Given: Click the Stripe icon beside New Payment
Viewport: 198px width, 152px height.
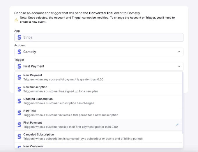Looking at the screenshot, I should click(x=19, y=77).
